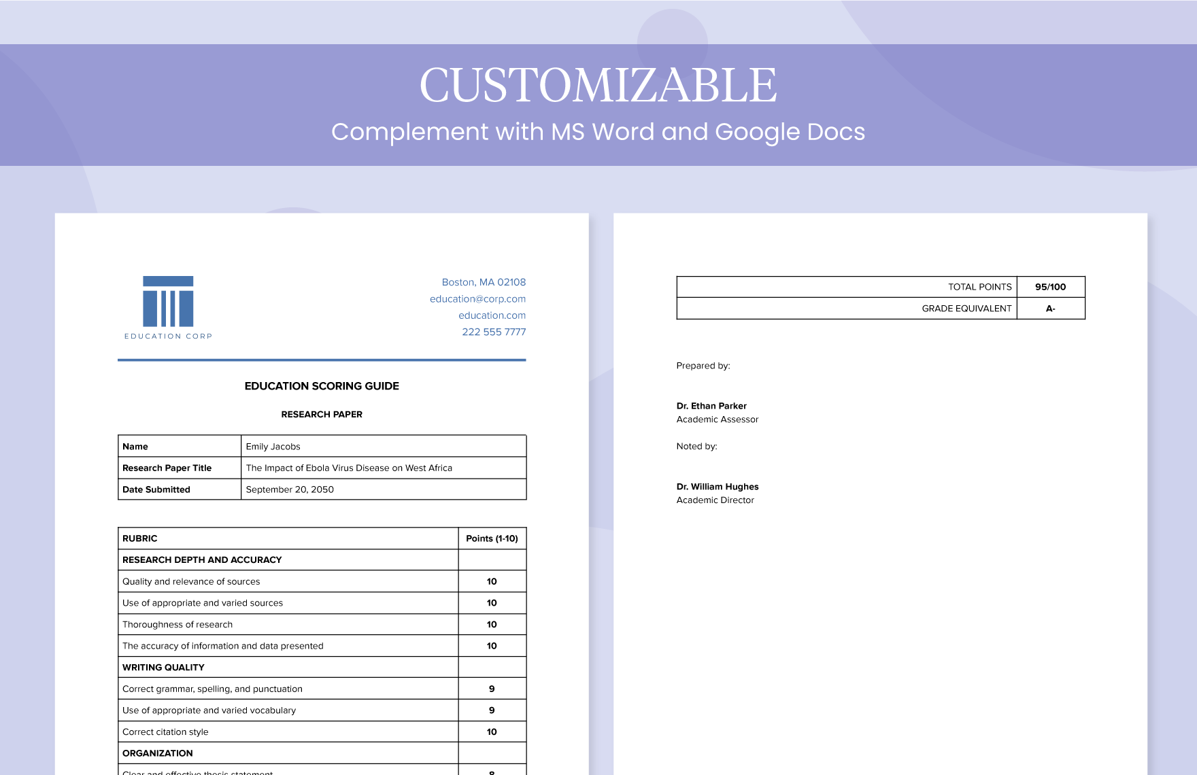Open the education.com website link
The image size is (1197, 775).
(x=492, y=315)
